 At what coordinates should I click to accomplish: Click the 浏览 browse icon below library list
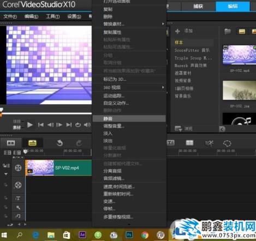178,129
